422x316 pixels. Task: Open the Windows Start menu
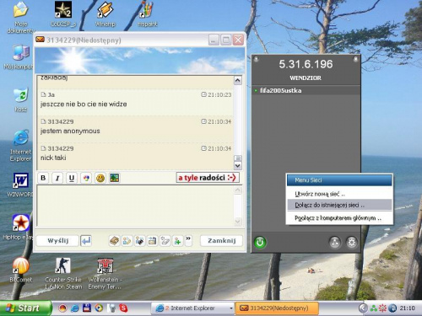[x=26, y=308]
